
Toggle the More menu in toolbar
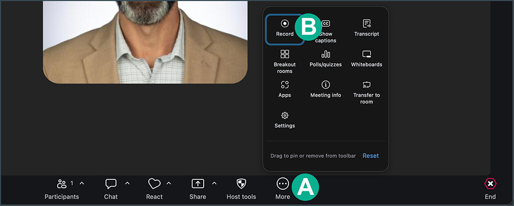(x=282, y=189)
